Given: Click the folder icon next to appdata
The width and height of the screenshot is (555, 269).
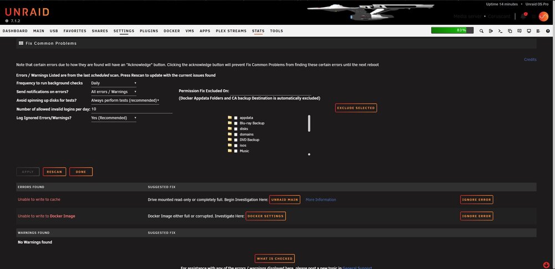Looking at the screenshot, I should point(230,117).
